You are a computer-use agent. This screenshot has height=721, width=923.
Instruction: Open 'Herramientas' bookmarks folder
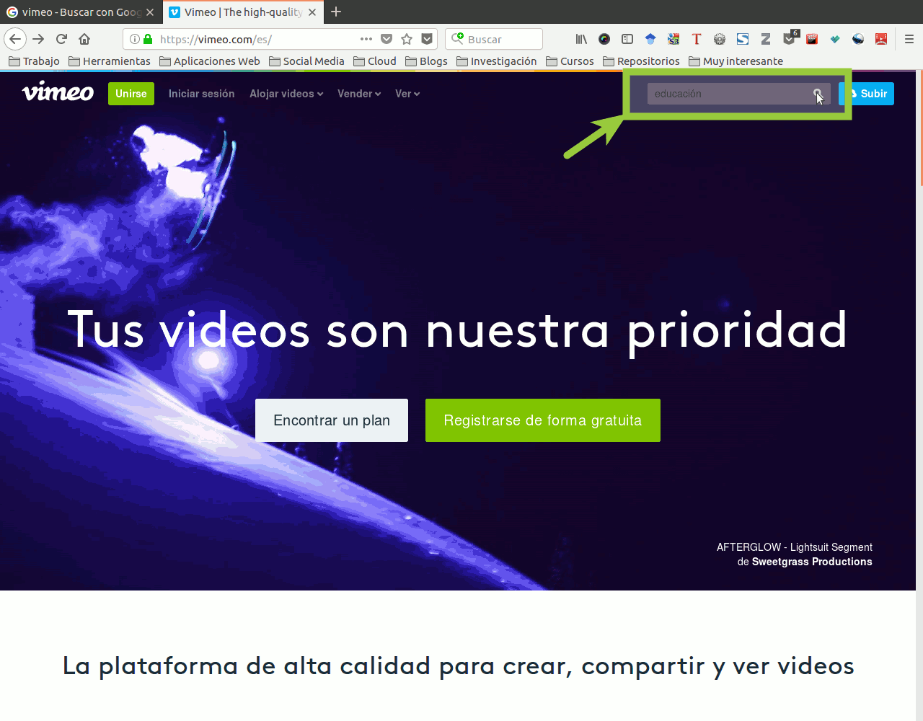tap(110, 61)
